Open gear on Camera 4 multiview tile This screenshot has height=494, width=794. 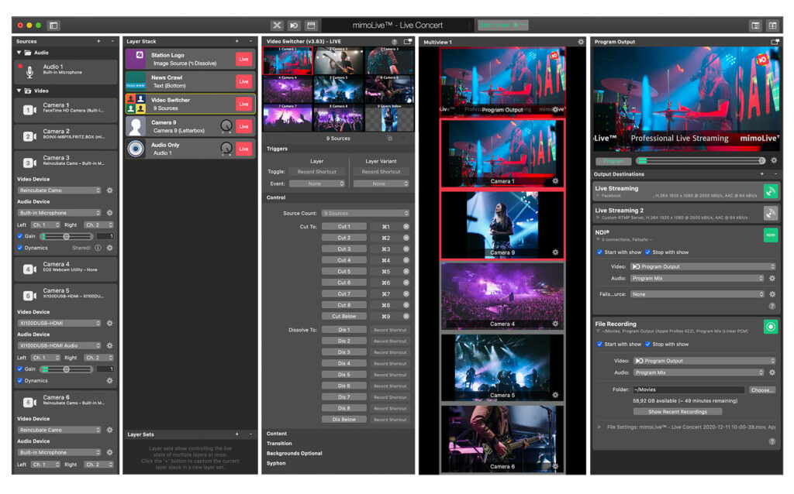point(555,324)
